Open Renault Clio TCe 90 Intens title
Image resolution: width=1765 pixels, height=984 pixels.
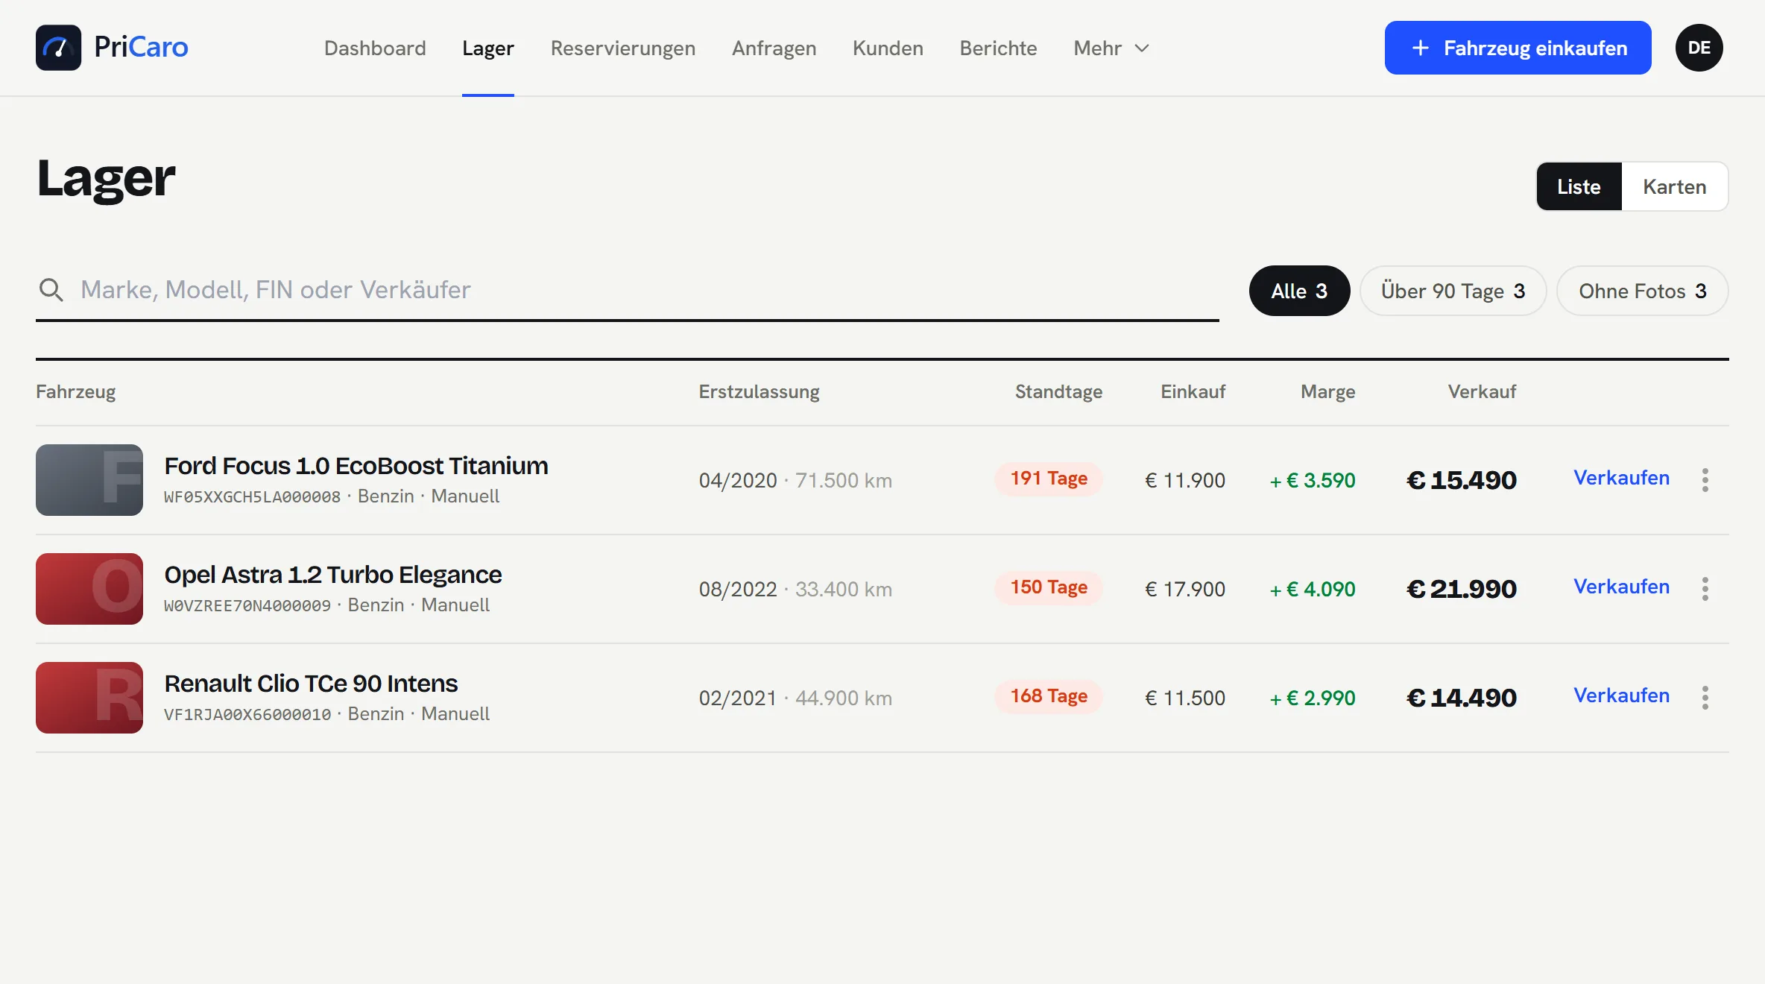pyautogui.click(x=311, y=684)
